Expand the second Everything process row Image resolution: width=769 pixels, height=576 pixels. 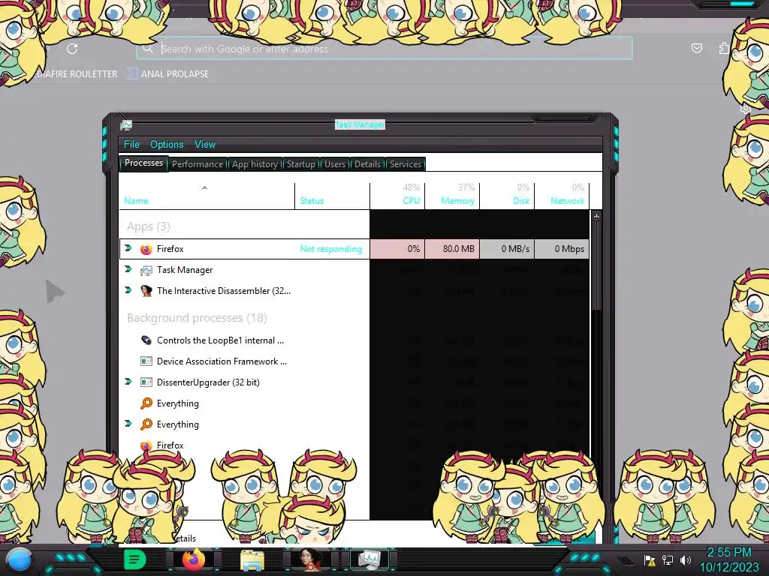click(128, 424)
